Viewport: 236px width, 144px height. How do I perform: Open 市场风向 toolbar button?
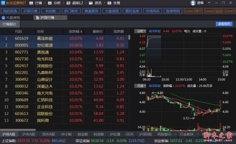pos(153,11)
